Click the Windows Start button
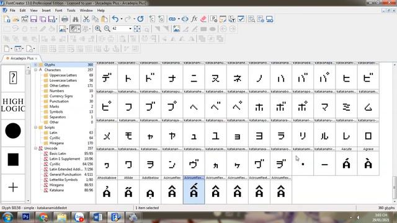 7,217
